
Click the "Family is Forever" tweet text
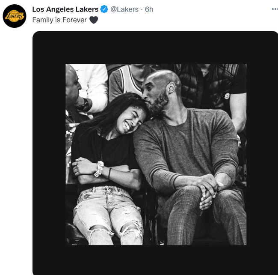click(59, 20)
